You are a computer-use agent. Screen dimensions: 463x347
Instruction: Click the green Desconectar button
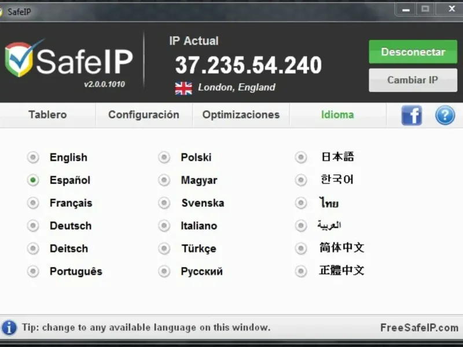[x=413, y=52]
